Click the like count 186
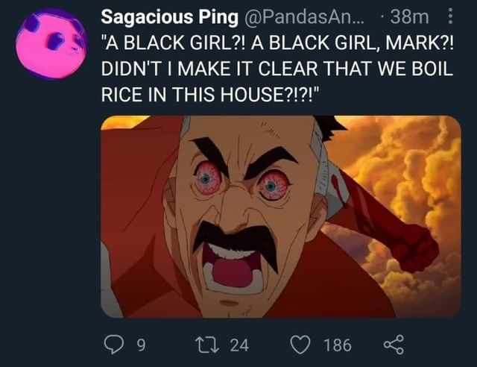 tap(338, 345)
